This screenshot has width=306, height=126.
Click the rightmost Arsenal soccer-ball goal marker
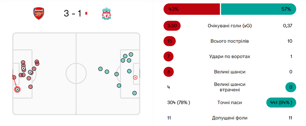click(30, 72)
